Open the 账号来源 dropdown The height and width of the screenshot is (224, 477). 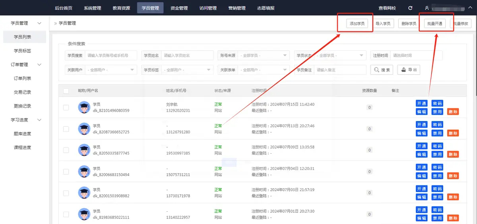tap(264, 56)
